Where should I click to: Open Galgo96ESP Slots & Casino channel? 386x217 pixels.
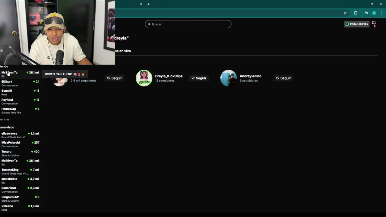20,198
